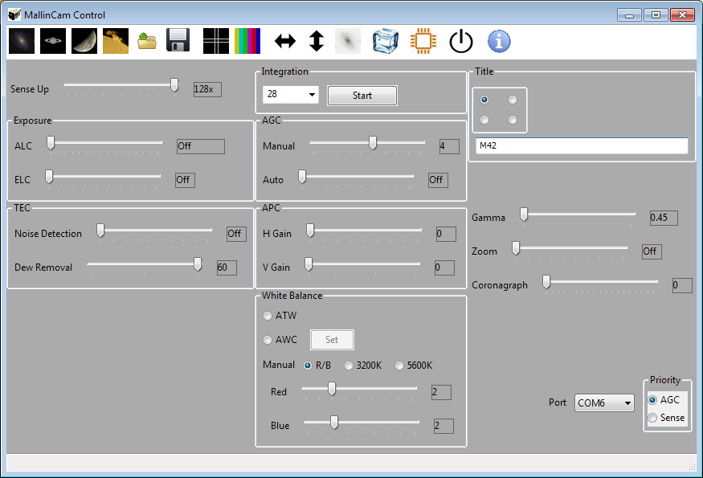Click the H Gain slider handle
The height and width of the screenshot is (478, 703).
click(310, 231)
